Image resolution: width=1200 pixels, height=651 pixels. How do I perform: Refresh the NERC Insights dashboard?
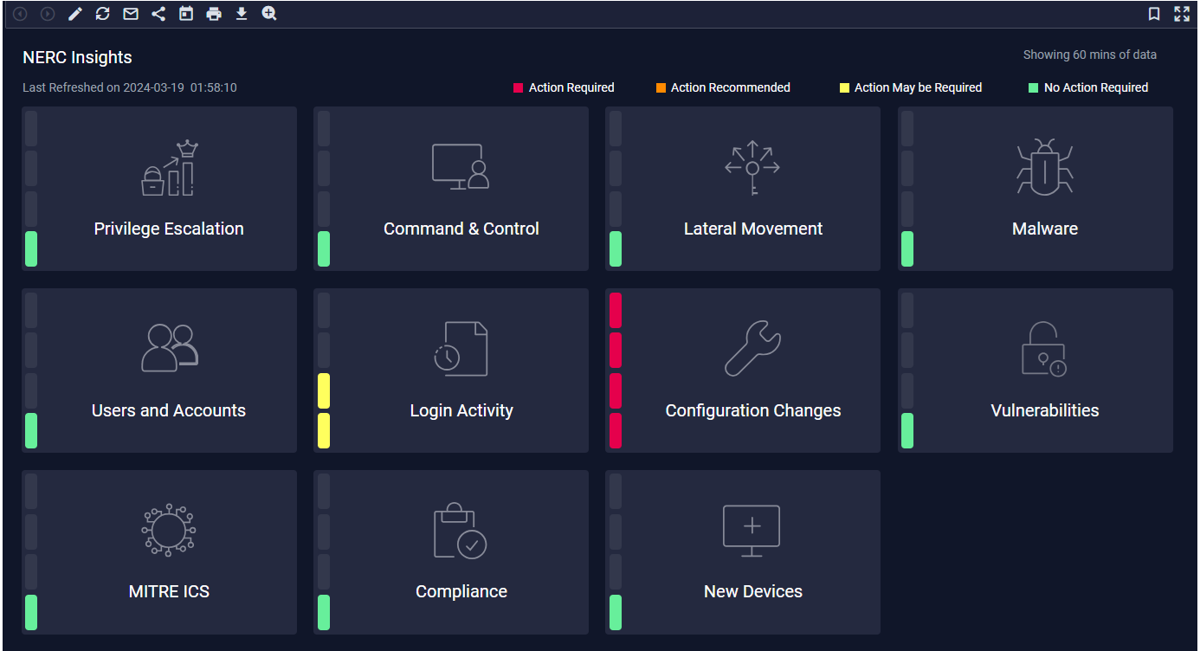pos(102,14)
